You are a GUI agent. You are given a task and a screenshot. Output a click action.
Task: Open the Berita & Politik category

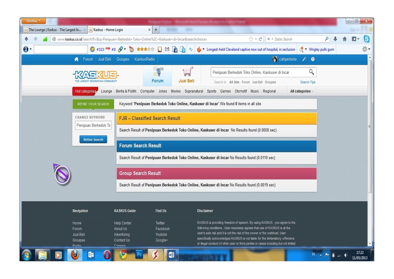126,91
